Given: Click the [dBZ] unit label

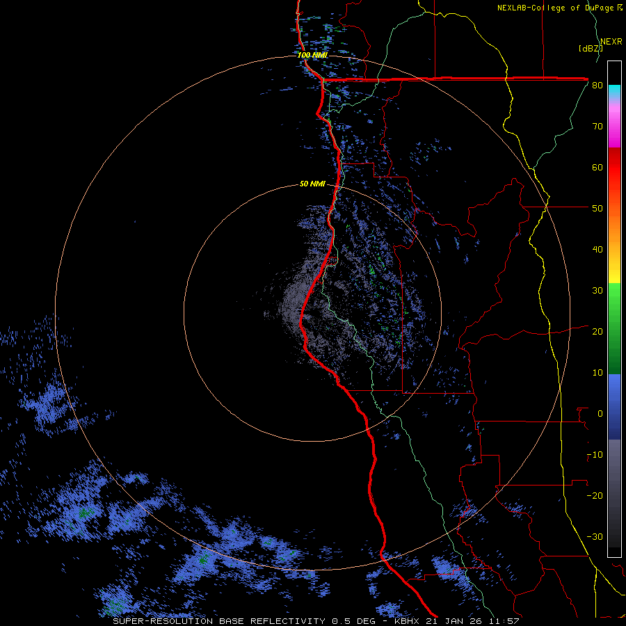Looking at the screenshot, I should pyautogui.click(x=591, y=49).
